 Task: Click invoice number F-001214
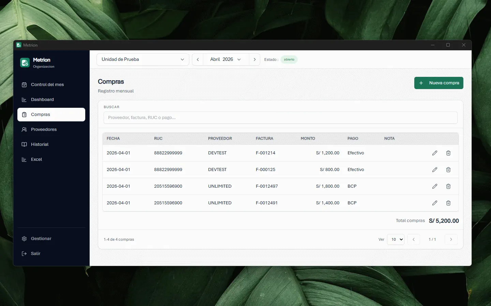266,153
